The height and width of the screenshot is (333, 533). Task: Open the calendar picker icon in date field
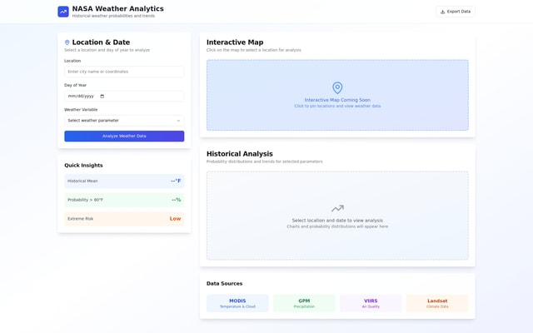tap(102, 97)
